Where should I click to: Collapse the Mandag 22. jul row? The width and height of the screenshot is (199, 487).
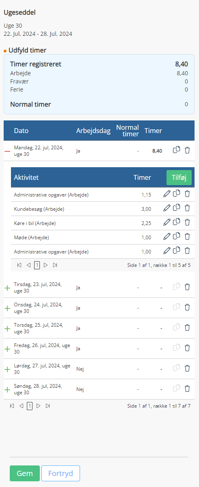click(7, 151)
